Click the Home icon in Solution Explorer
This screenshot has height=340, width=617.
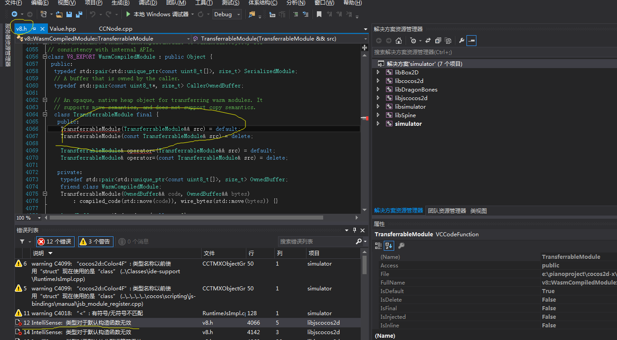coord(399,41)
